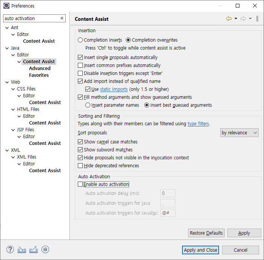The height and width of the screenshot is (260, 264).
Task: Click the Oomph preference recorder icon
Action: (45, 249)
